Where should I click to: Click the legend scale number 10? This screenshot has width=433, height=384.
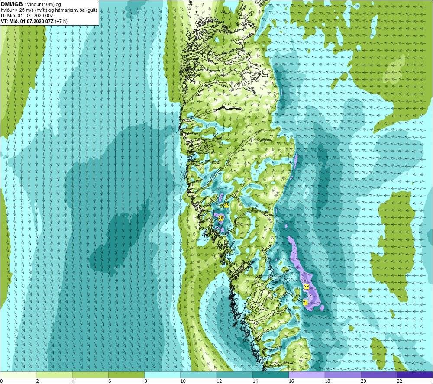coord(183,381)
